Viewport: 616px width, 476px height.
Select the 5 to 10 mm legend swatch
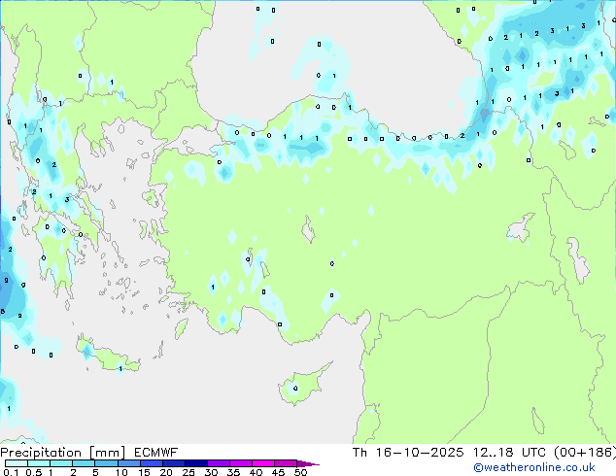106,463
